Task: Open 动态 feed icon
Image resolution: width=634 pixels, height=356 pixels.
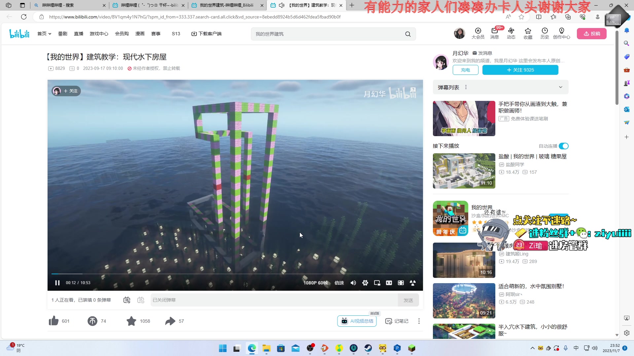Action: 511,33
